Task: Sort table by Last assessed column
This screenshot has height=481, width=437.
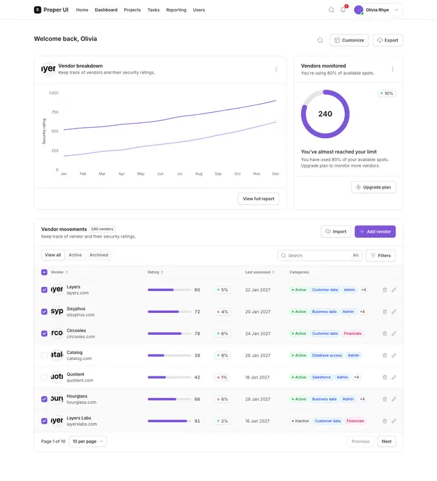Action: 259,272
